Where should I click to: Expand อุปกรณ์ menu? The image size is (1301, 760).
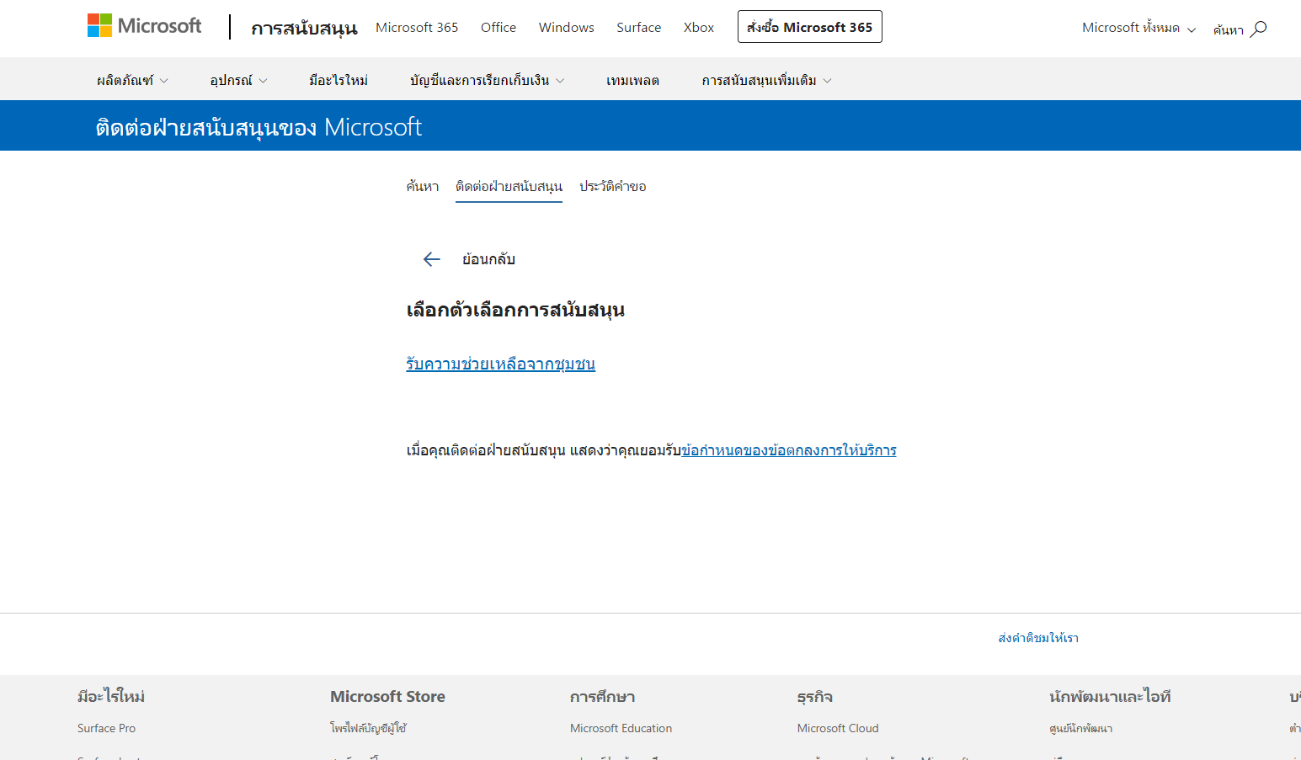[x=238, y=80]
